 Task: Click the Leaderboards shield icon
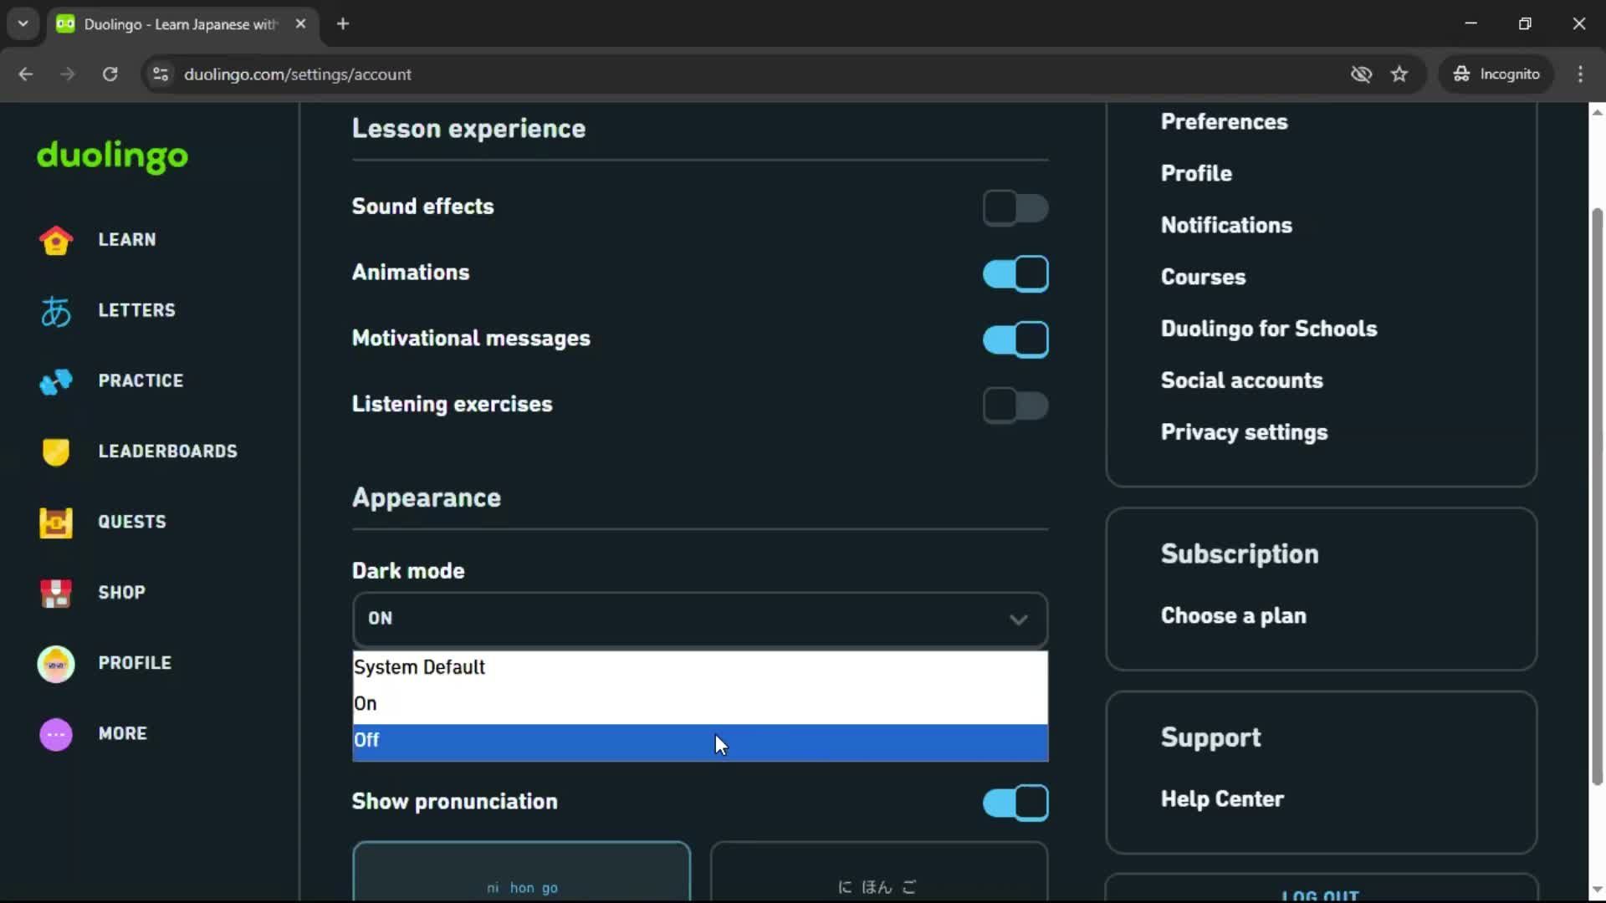click(x=55, y=451)
